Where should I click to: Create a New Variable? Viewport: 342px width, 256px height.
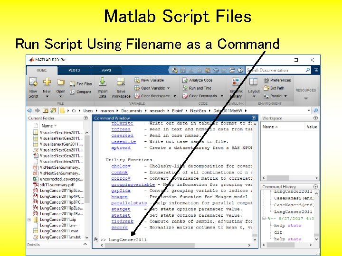point(149,80)
